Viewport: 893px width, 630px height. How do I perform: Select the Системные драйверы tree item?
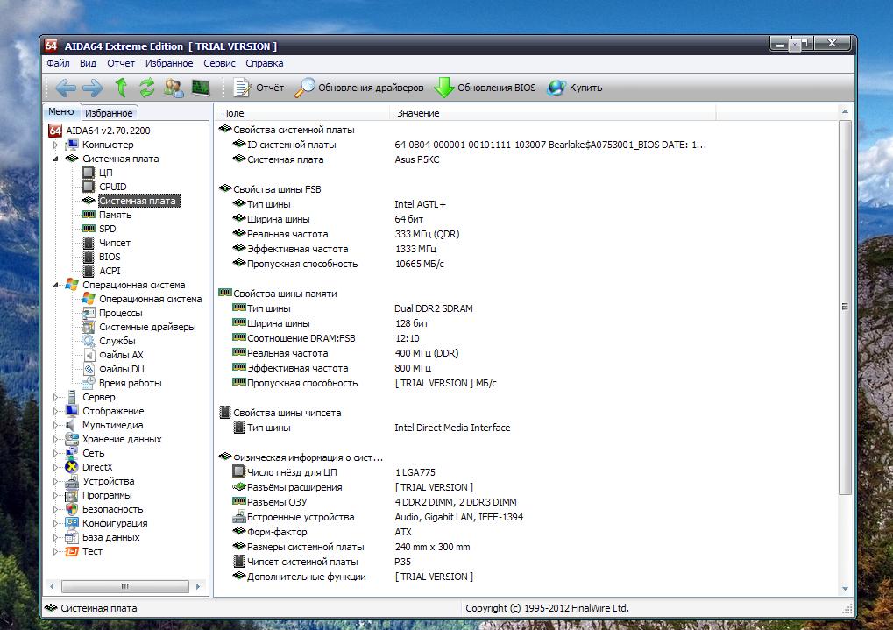pos(147,327)
